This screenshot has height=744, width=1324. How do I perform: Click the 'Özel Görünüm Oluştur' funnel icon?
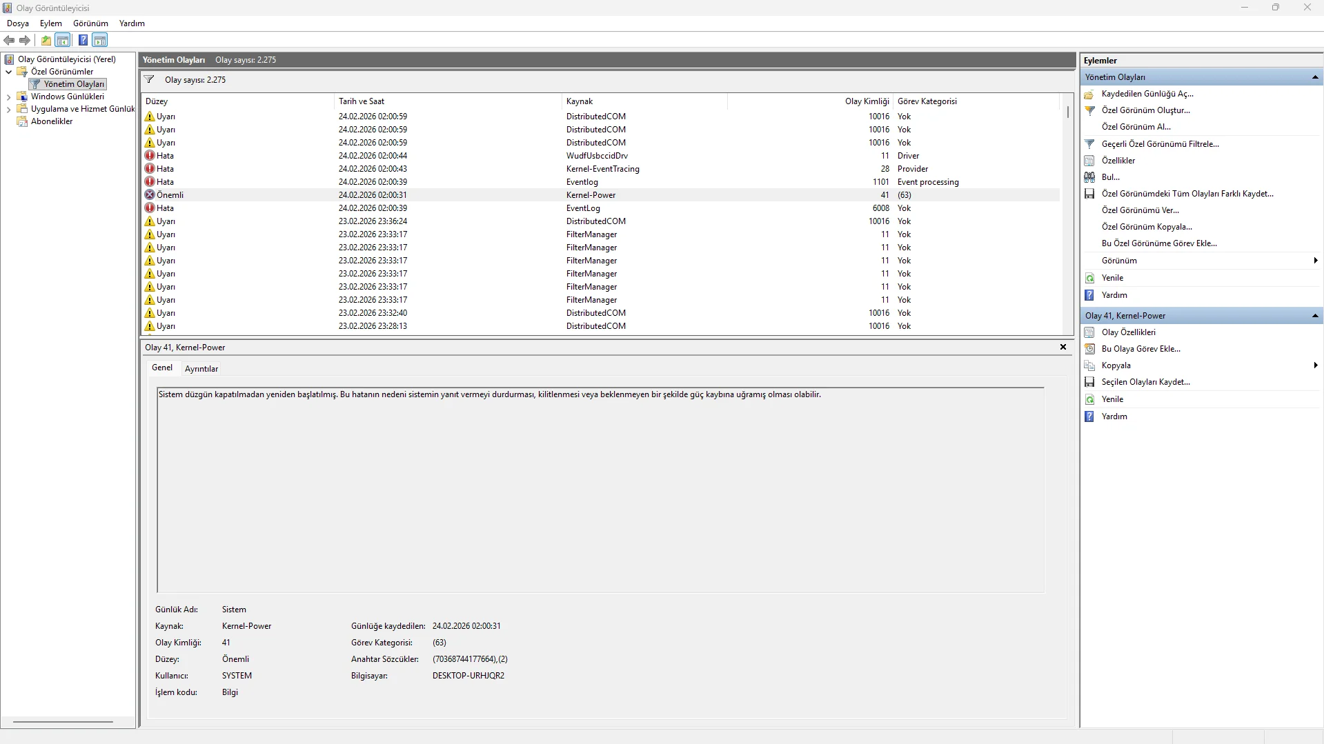[x=1089, y=110]
